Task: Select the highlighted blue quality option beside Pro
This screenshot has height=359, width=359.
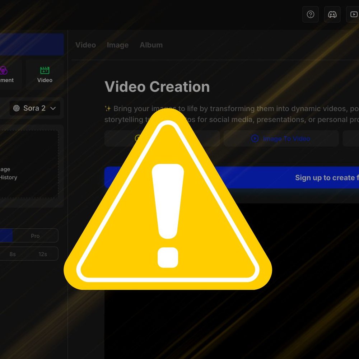Action: point(6,236)
